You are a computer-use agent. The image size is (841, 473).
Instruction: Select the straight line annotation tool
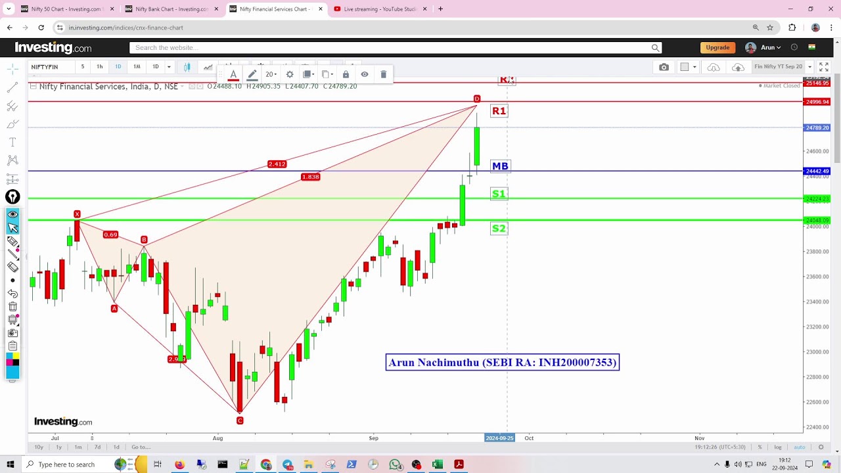tap(12, 254)
